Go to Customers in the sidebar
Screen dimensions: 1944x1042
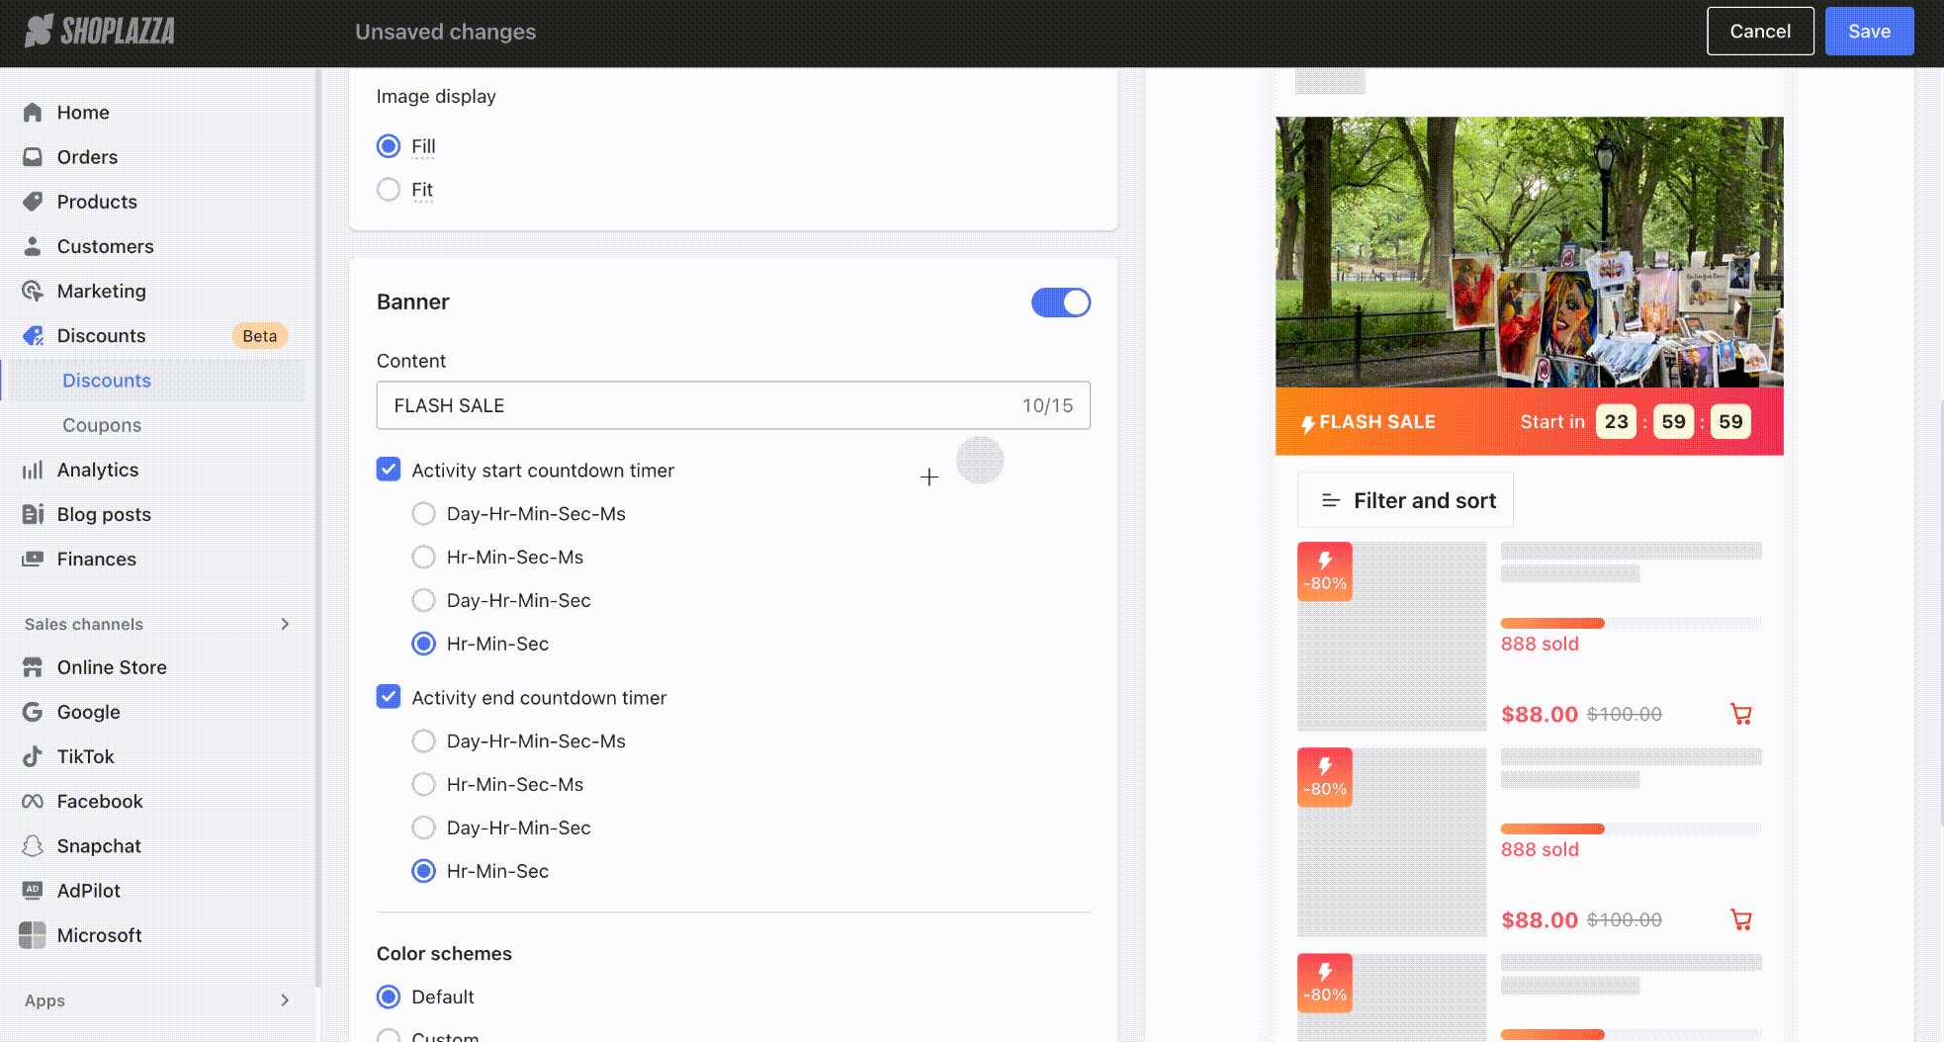coord(105,246)
